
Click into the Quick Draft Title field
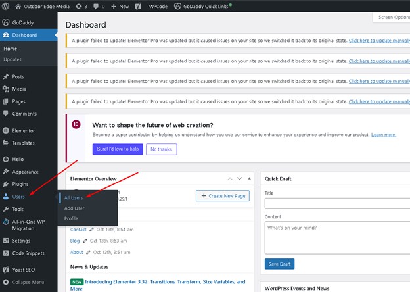[336, 204]
